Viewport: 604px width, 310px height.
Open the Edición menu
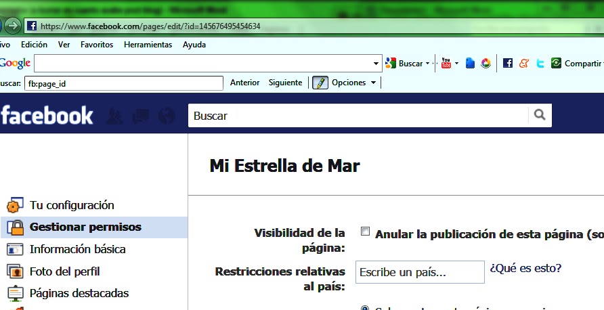click(35, 45)
